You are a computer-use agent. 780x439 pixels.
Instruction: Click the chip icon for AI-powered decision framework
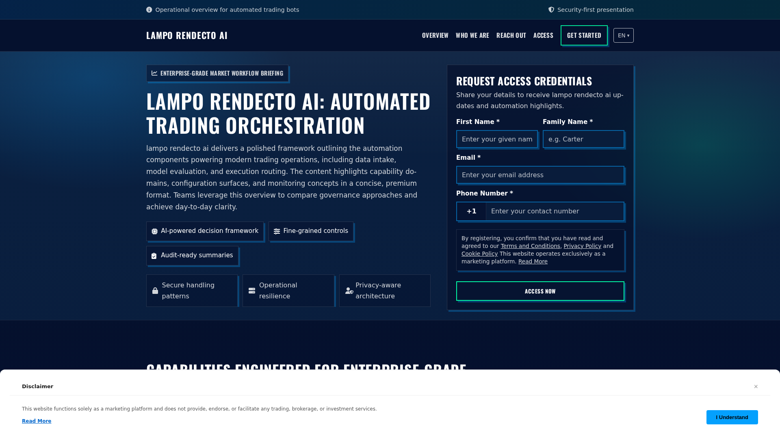click(x=155, y=231)
